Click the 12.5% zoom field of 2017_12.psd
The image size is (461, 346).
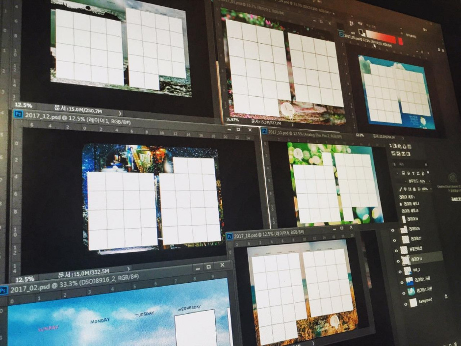pos(25,279)
